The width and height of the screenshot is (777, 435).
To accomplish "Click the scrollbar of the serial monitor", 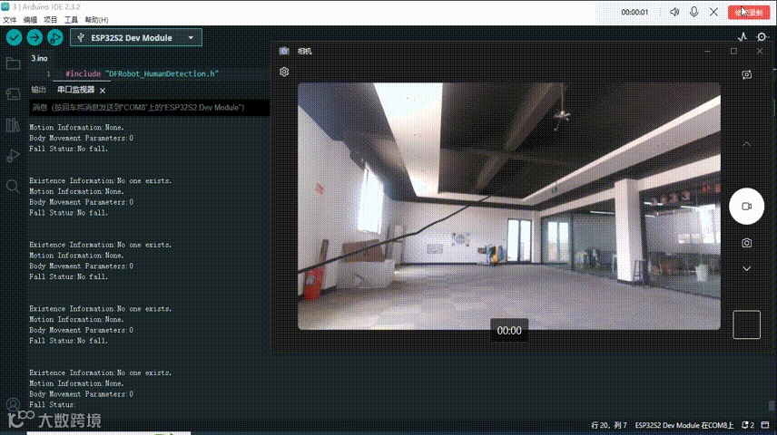I will [x=772, y=406].
